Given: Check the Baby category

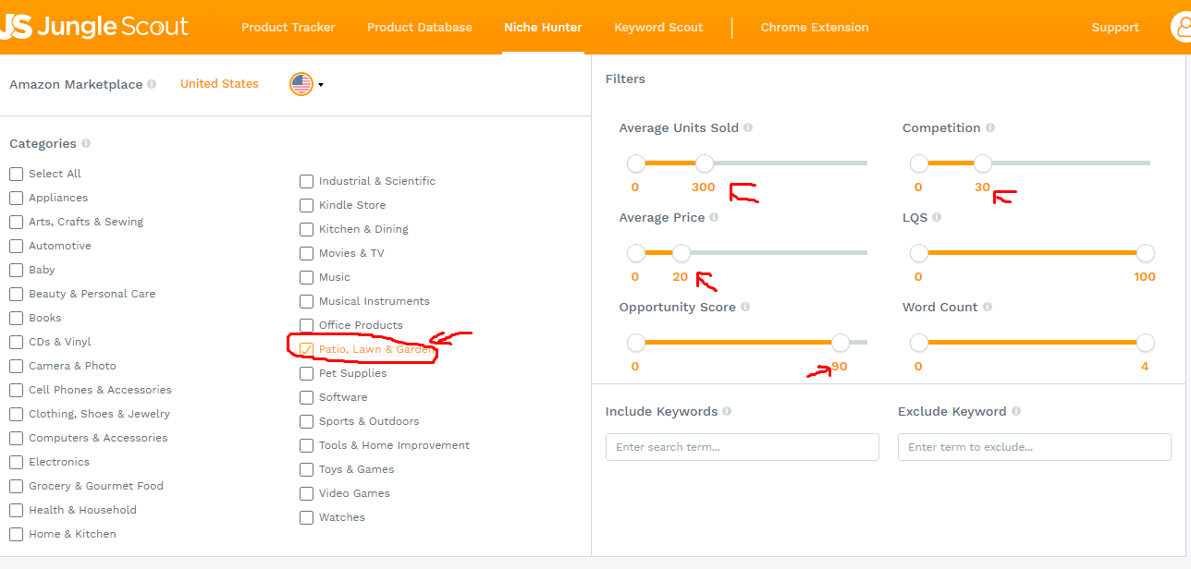Looking at the screenshot, I should (17, 270).
